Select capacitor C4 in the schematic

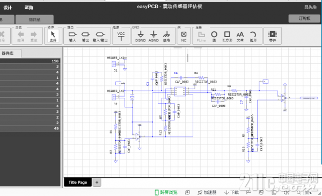[x=181, y=78]
